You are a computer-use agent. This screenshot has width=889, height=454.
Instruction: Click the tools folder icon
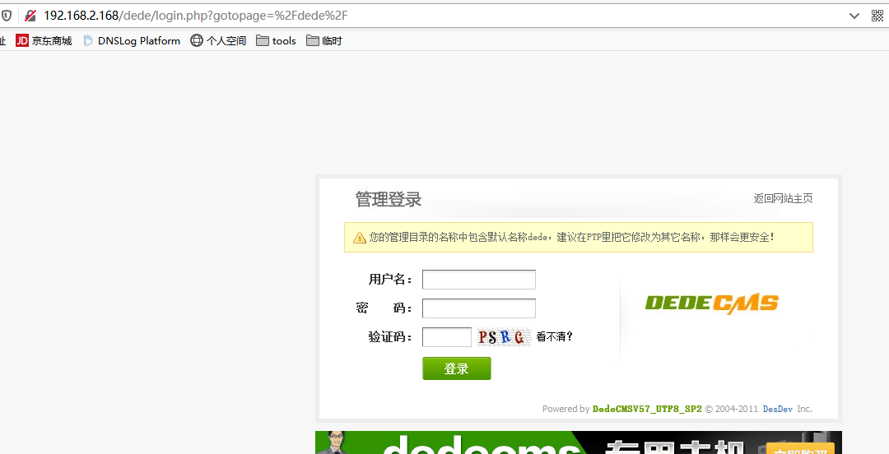click(262, 41)
